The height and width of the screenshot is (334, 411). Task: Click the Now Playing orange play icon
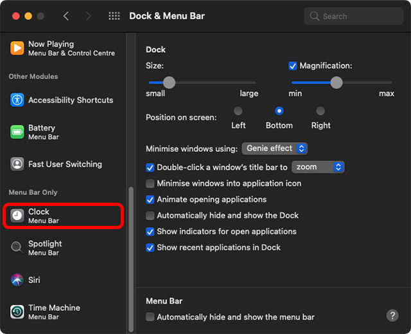coord(17,48)
